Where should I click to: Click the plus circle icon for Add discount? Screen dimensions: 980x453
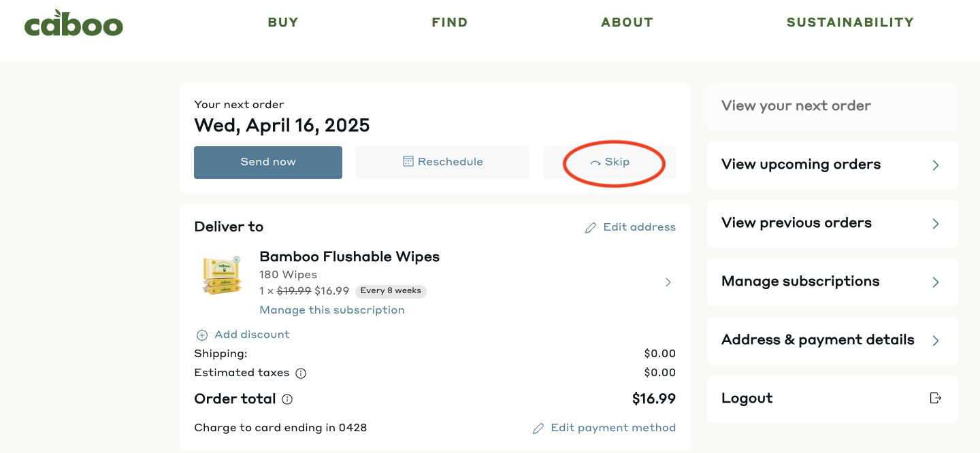click(202, 335)
